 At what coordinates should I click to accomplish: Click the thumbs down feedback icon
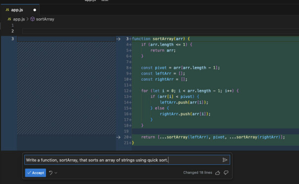pyautogui.click(x=226, y=173)
